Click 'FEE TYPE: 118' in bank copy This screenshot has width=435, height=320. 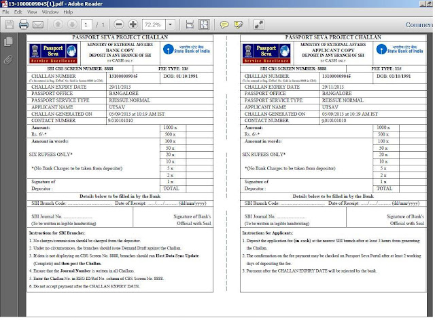(x=173, y=68)
